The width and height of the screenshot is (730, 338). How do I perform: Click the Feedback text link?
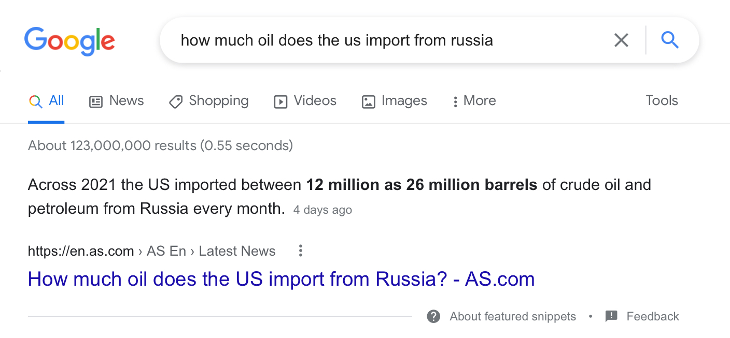652,316
